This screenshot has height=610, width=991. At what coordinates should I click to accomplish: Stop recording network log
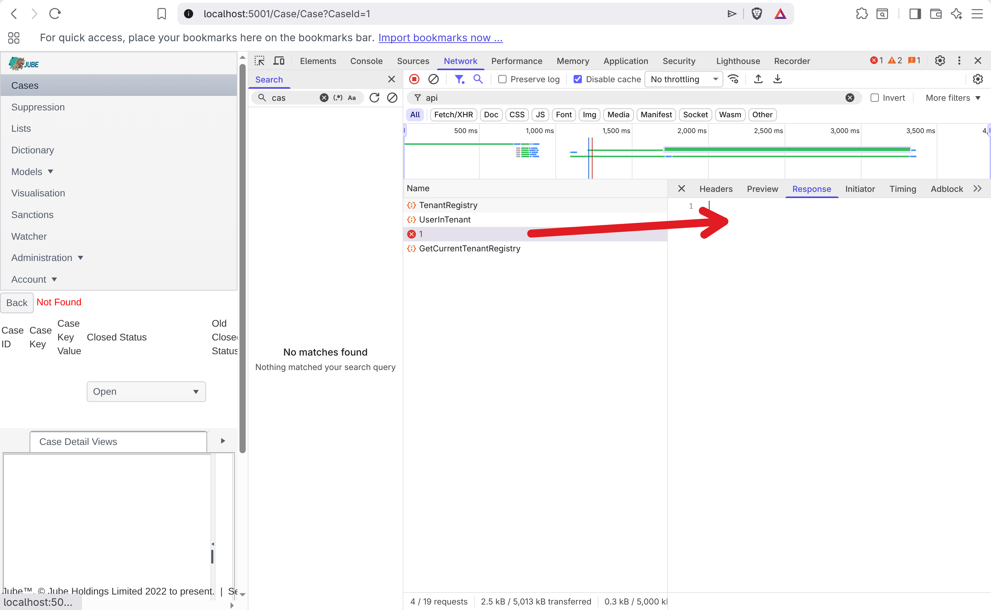(414, 79)
